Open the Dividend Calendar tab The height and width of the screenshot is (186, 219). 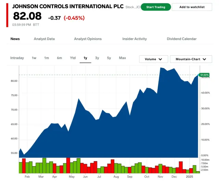click(x=182, y=39)
